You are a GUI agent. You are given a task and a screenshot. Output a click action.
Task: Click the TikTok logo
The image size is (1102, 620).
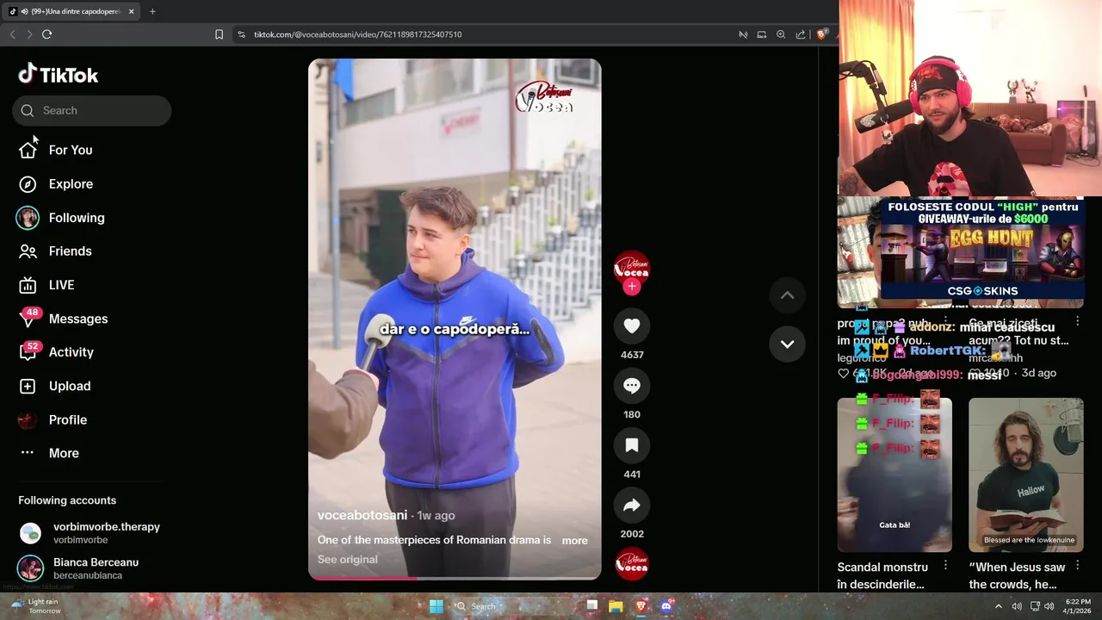(59, 75)
